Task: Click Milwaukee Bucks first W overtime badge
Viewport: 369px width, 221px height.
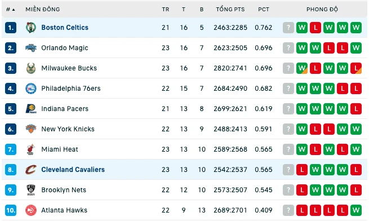Action: 302,68
